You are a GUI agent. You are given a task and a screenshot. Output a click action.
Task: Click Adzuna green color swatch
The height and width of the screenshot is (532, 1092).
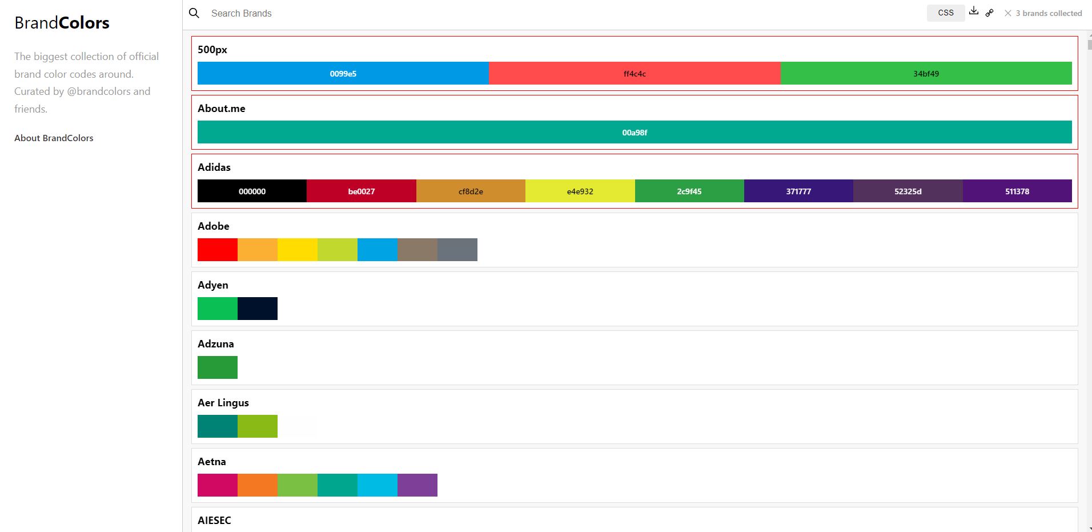pyautogui.click(x=218, y=367)
